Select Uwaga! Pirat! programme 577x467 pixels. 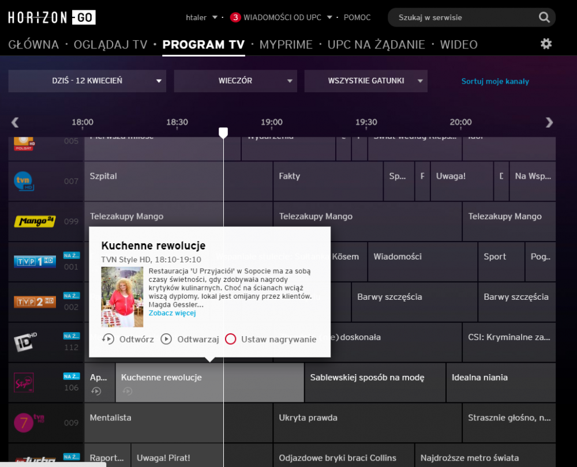[x=201, y=455]
